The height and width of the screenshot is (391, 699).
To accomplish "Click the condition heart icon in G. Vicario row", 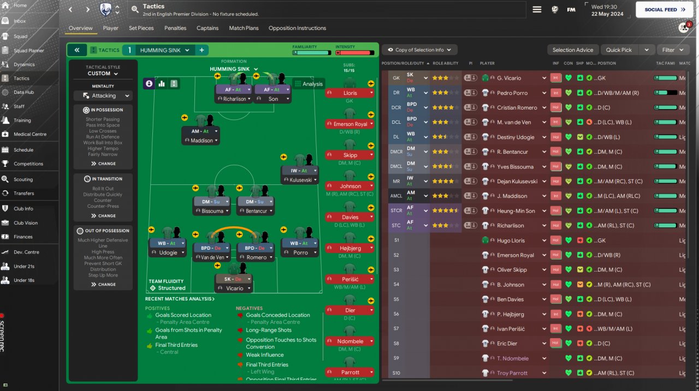I will coord(568,78).
